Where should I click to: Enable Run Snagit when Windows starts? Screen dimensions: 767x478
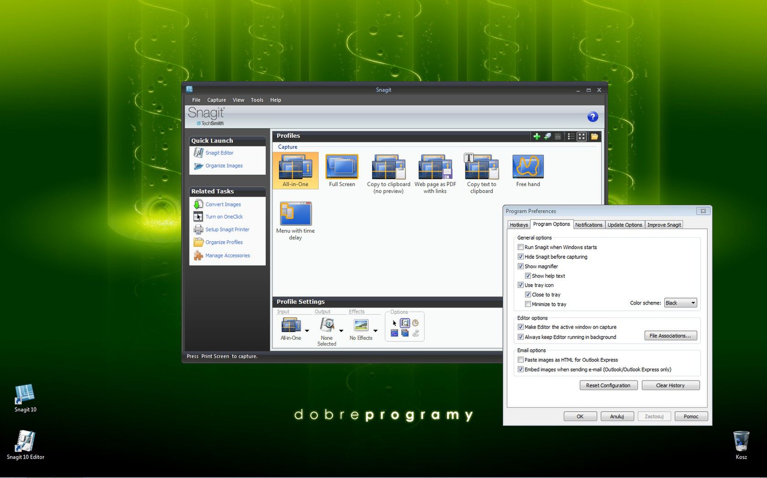[520, 247]
